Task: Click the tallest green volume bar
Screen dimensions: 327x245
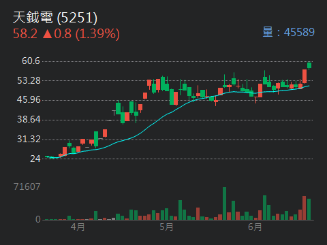Action: pos(224,203)
